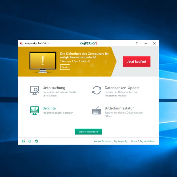Screen dimensions: 177x177
Task: Open the My Kaspersky link
Action: (x=121, y=141)
